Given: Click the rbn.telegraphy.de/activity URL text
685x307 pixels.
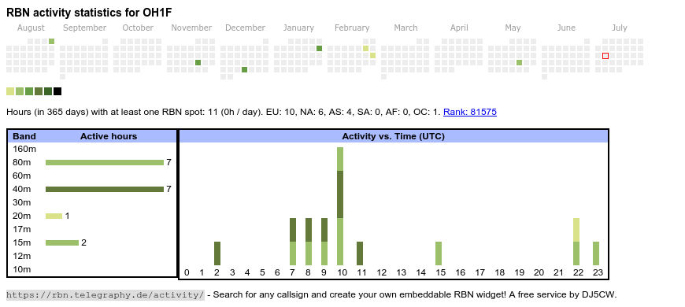Looking at the screenshot, I should tap(106, 294).
